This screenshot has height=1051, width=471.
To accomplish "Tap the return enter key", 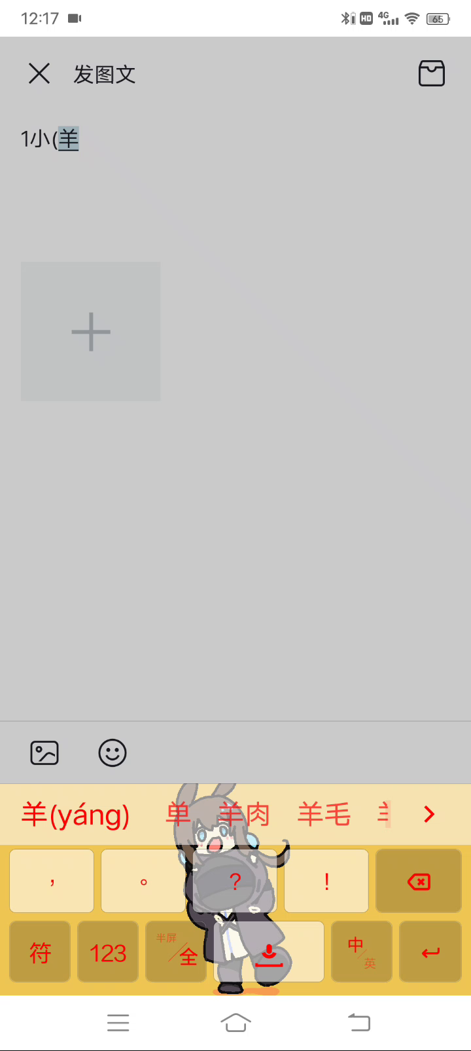I will point(430,952).
